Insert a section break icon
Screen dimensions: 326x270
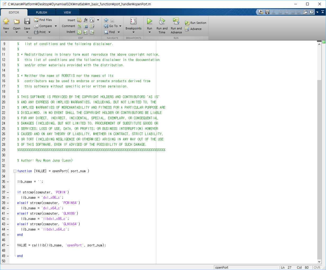tap(79, 20)
